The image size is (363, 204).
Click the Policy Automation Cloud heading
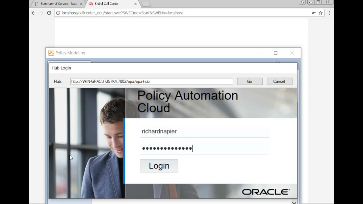pos(188,101)
